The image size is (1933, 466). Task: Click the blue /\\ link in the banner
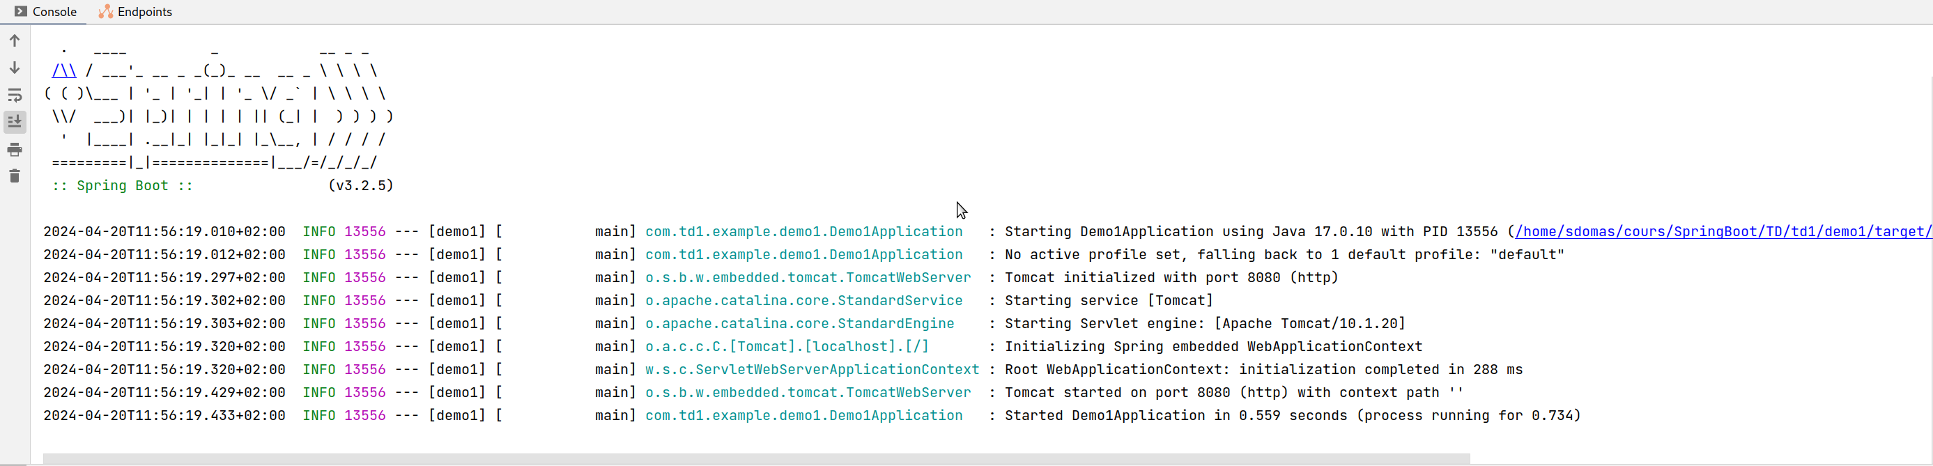tap(64, 70)
